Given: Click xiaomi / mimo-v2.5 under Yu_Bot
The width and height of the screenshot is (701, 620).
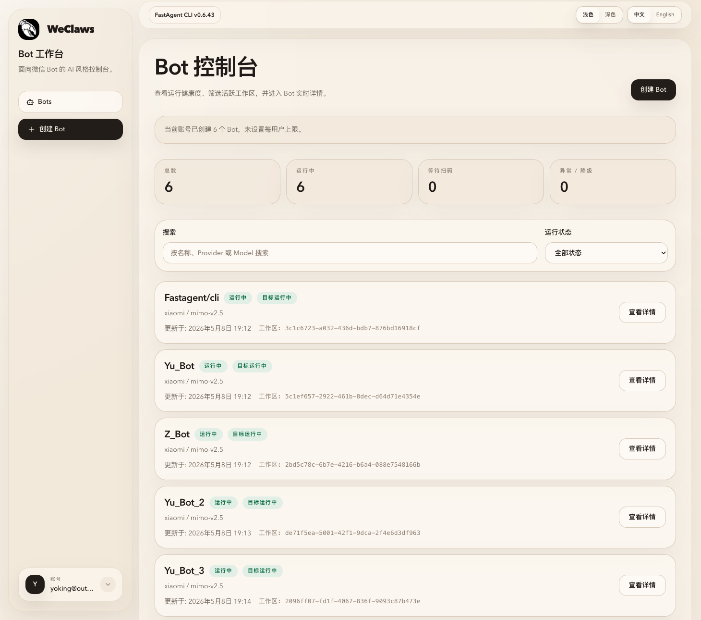Looking at the screenshot, I should (193, 382).
